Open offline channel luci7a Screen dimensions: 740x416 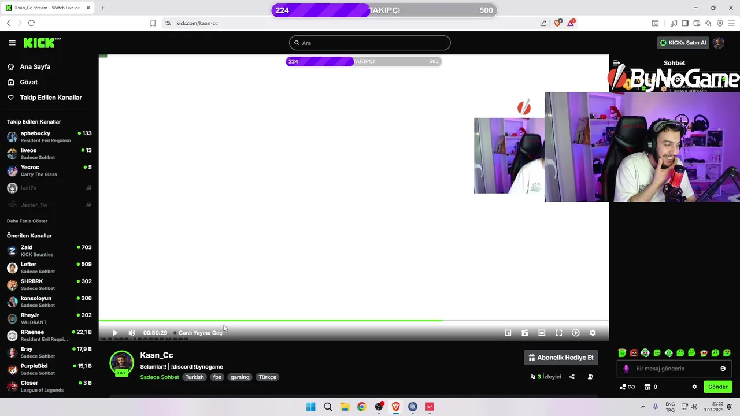point(49,188)
